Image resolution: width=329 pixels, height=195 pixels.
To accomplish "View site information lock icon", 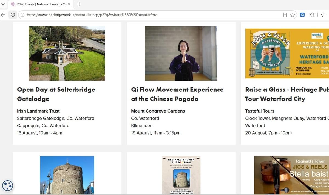I will [x=22, y=15].
